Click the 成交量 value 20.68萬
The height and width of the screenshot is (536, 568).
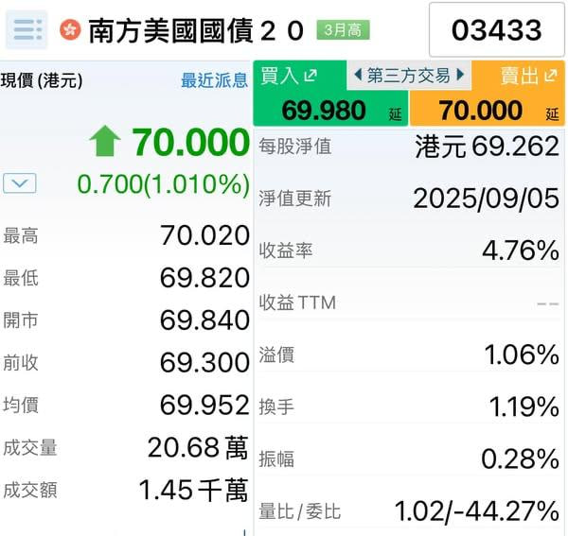199,447
